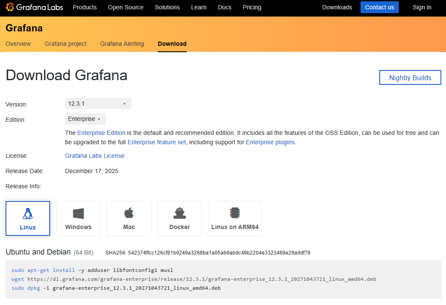Click the Nightly Builds button
The image size is (446, 305).
coord(410,78)
